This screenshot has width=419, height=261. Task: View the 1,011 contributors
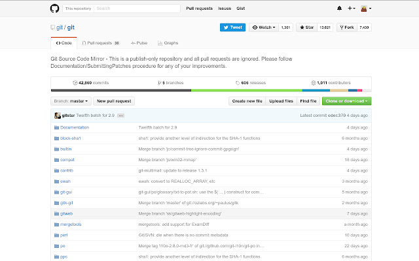tap(331, 83)
